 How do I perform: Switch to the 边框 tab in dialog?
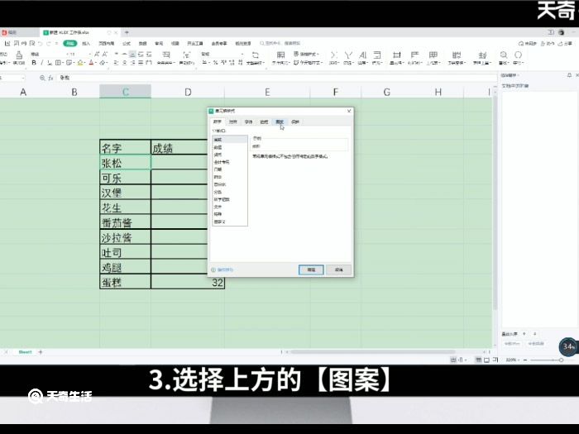(264, 122)
